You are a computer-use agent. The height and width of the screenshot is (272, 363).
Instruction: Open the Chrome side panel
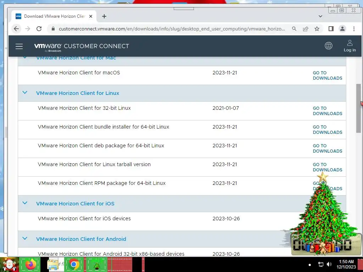pos(331,29)
